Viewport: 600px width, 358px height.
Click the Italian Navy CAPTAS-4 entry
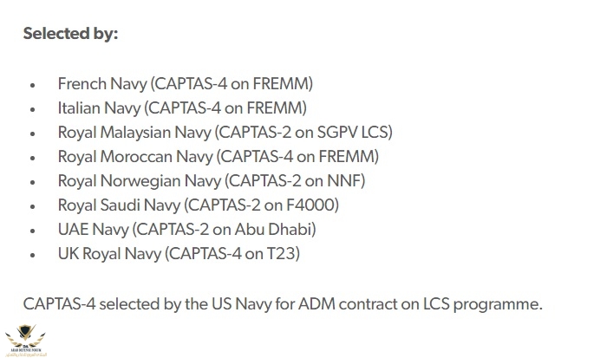(182, 108)
